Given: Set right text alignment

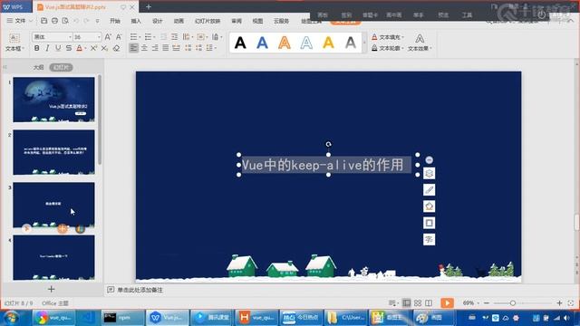Looking at the screenshot, I should pyautogui.click(x=155, y=48).
